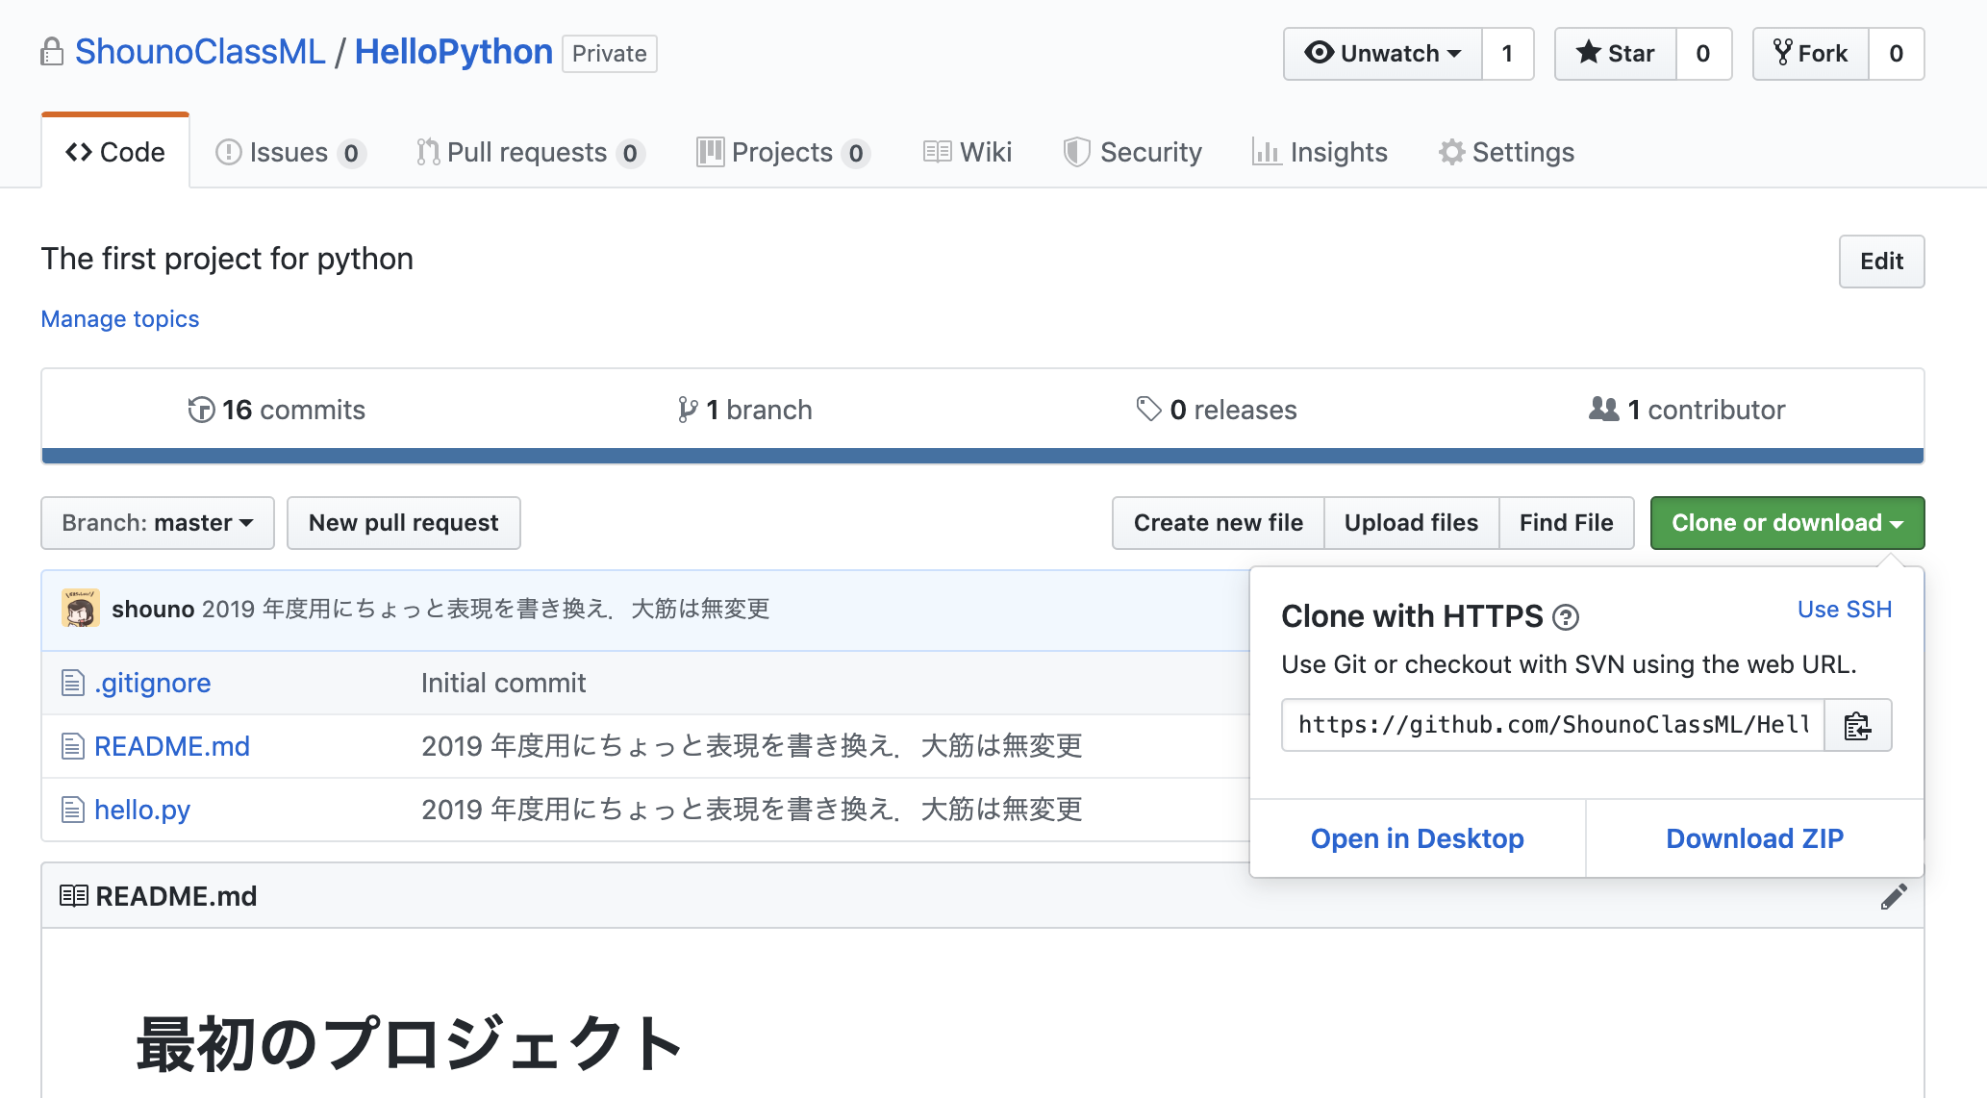The width and height of the screenshot is (1987, 1098).
Task: Click README.md book icon in header
Action: [74, 896]
